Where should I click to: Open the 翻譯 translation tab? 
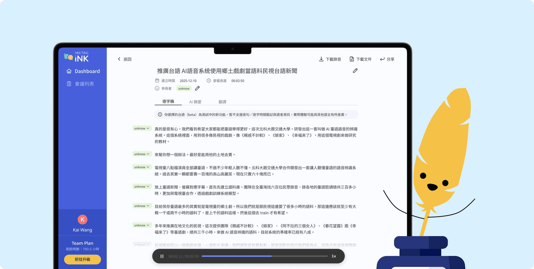[x=222, y=102]
